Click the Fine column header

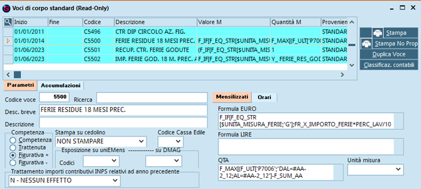(65, 22)
